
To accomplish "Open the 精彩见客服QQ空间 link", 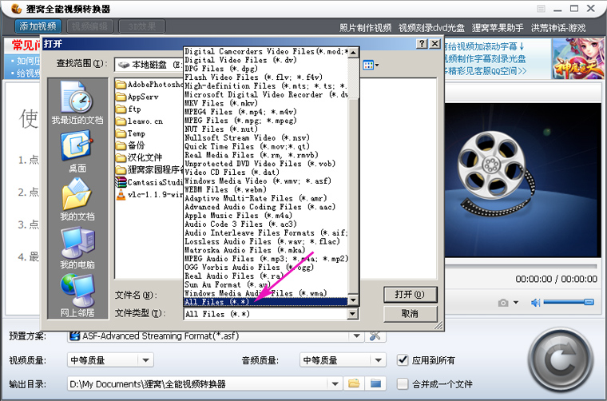I will 485,71.
